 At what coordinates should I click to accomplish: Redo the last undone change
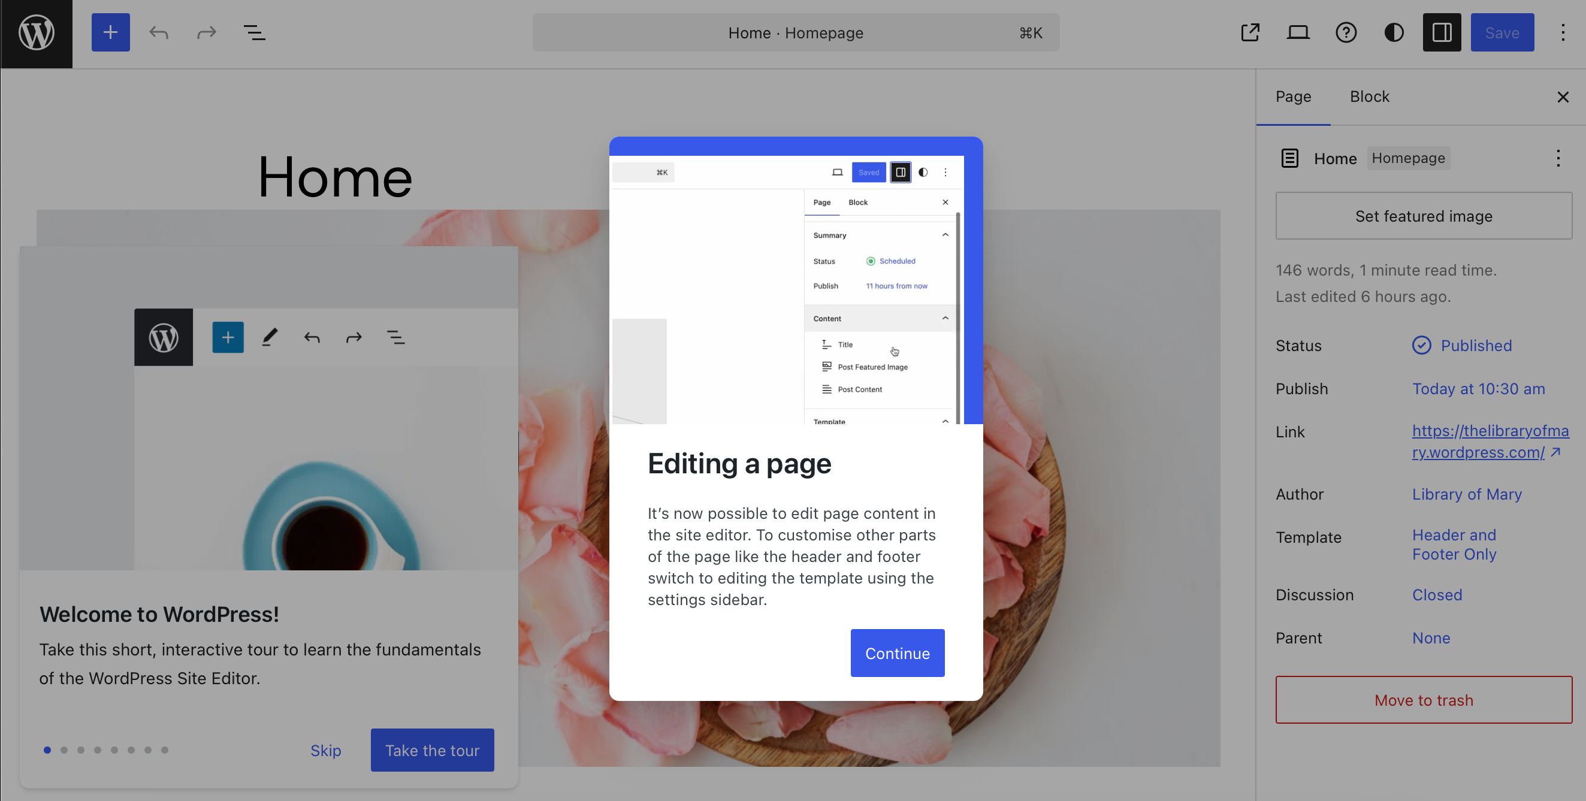(x=207, y=32)
